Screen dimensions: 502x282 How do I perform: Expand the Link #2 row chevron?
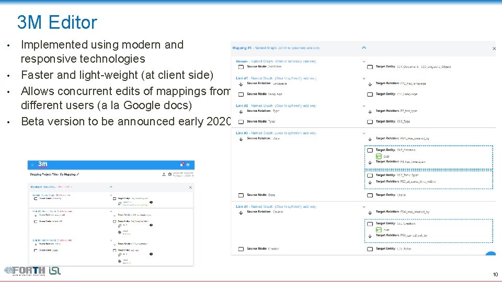[364, 106]
